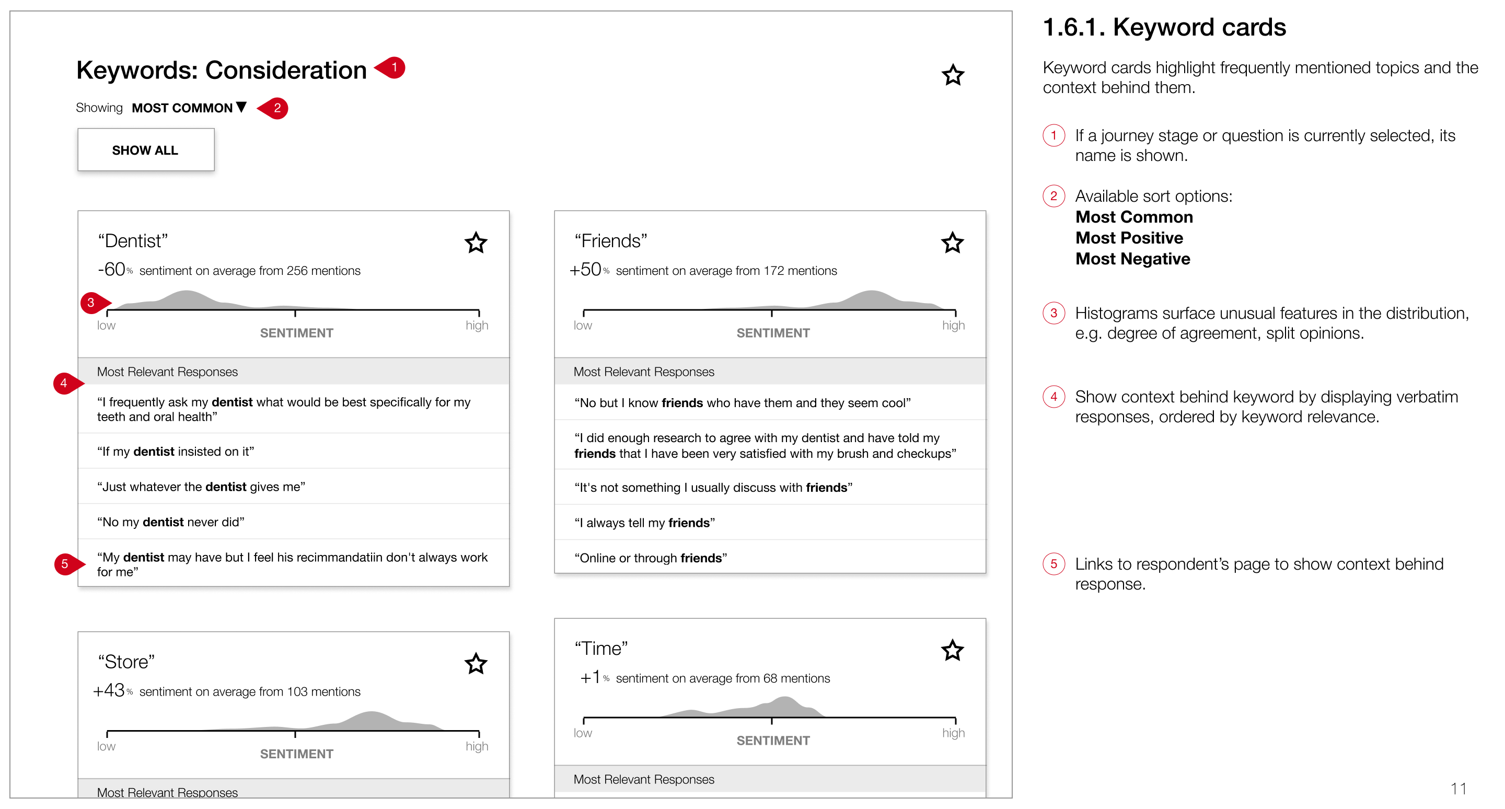The height and width of the screenshot is (809, 1505).
Task: Favorite the Keywords: Consideration page star
Action: [952, 75]
